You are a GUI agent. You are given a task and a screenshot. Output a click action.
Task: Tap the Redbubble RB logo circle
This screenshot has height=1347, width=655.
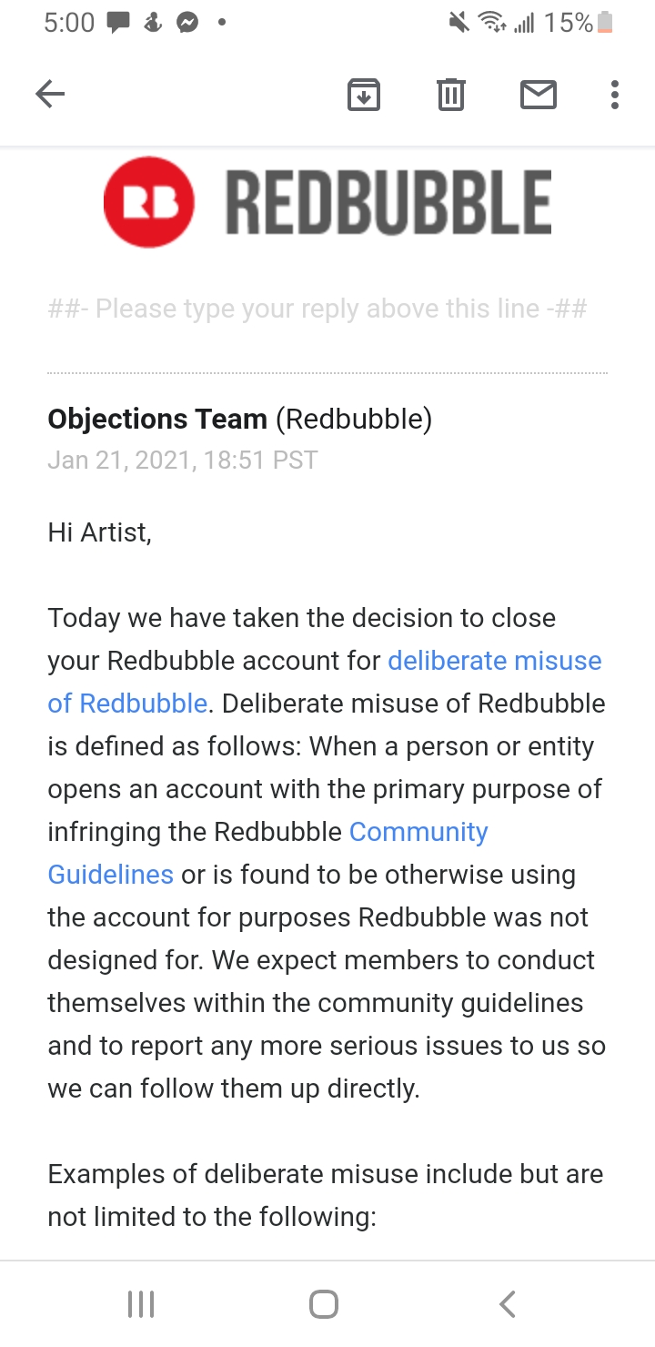pos(149,202)
